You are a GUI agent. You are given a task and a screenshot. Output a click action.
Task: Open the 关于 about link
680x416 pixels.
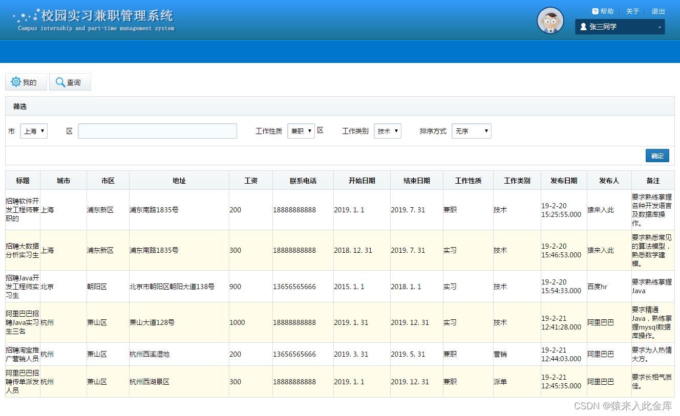tap(632, 11)
